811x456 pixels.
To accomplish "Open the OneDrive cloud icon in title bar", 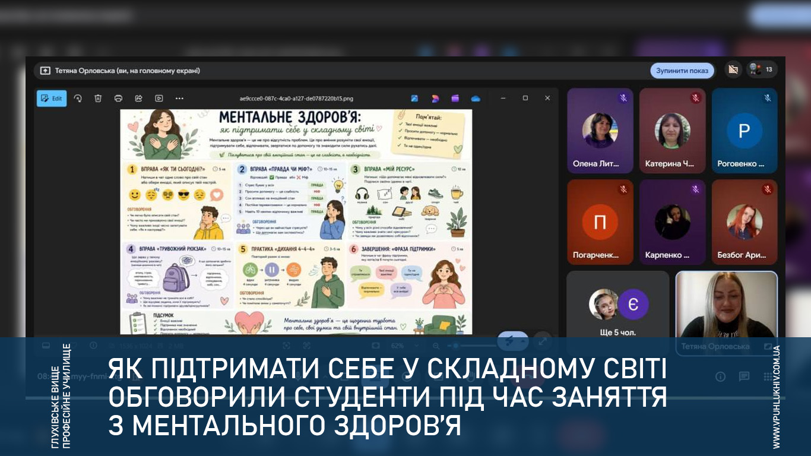I will pos(476,99).
